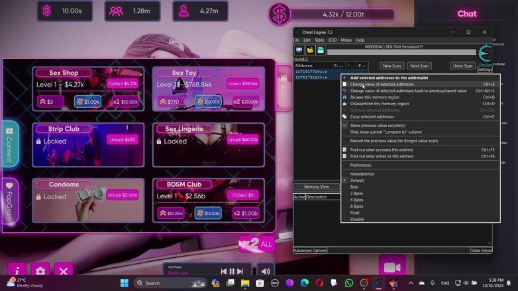Open the Table menu in Cheat Engine
The width and height of the screenshot is (518, 291).
click(x=319, y=40)
